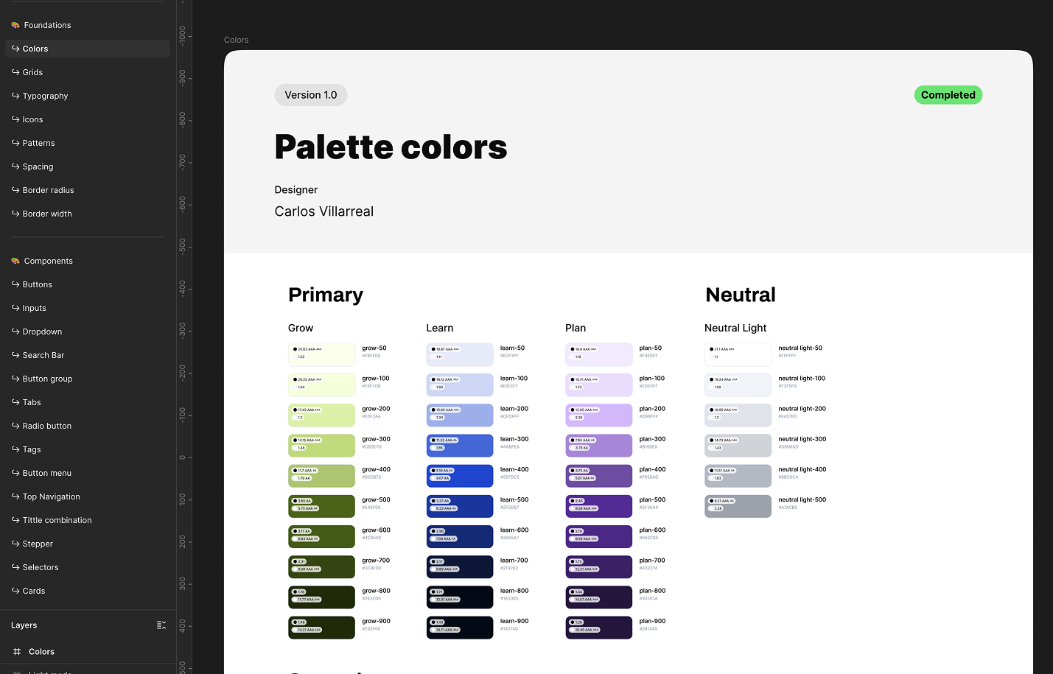Image resolution: width=1053 pixels, height=674 pixels.
Task: Pick the neutral light-50 swatch
Action: tap(738, 354)
